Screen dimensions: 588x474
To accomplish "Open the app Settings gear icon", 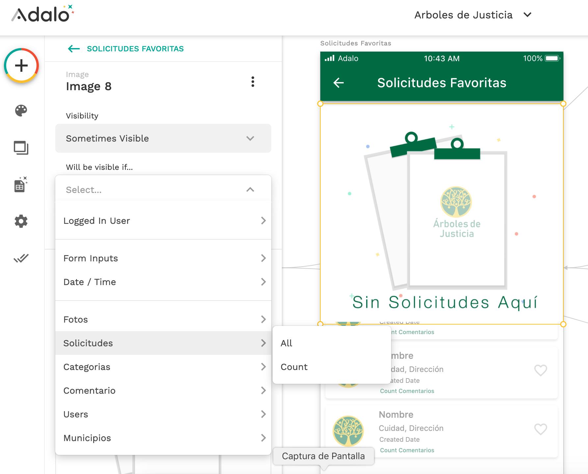I will [21, 221].
